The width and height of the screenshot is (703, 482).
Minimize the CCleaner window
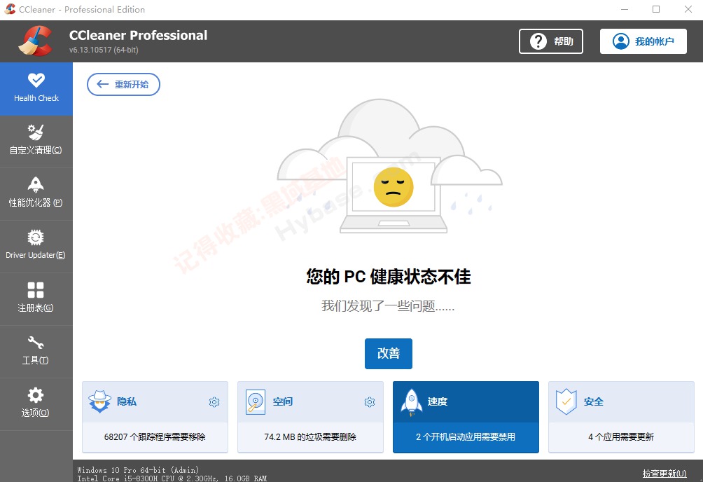pos(625,9)
